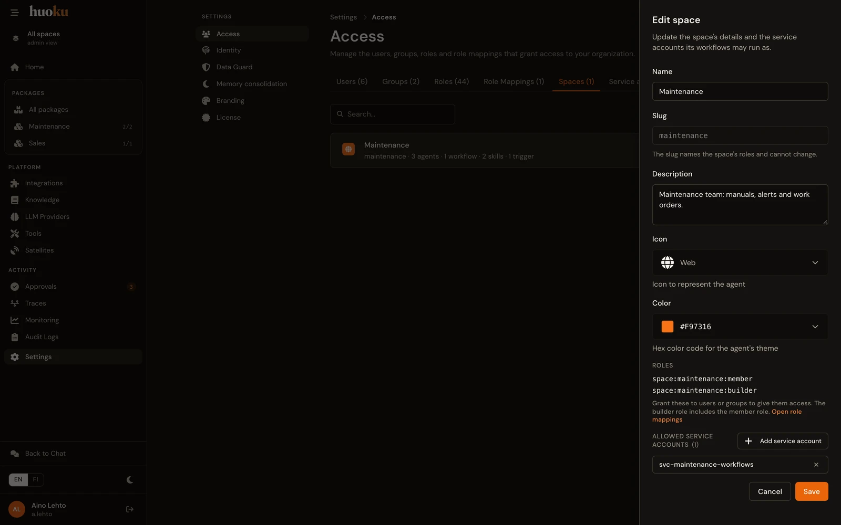Click the Monitoring chart icon
Screen dimensions: 841x525
click(x=15, y=320)
